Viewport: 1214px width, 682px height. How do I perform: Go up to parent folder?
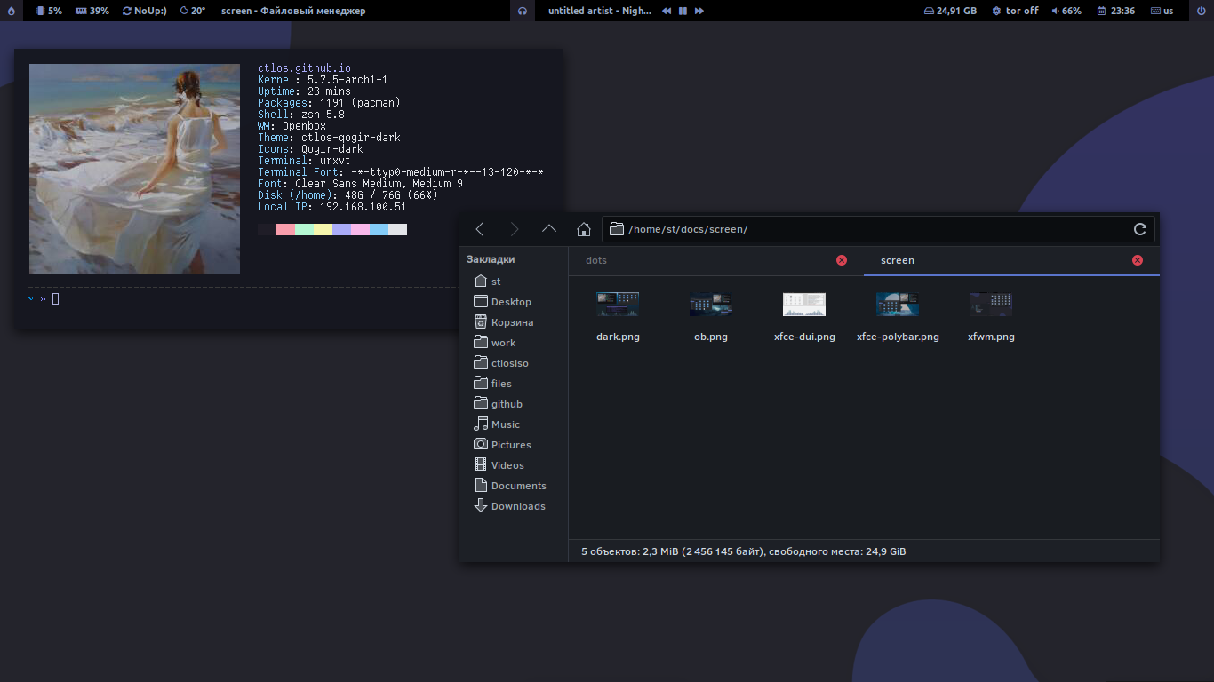tap(549, 229)
